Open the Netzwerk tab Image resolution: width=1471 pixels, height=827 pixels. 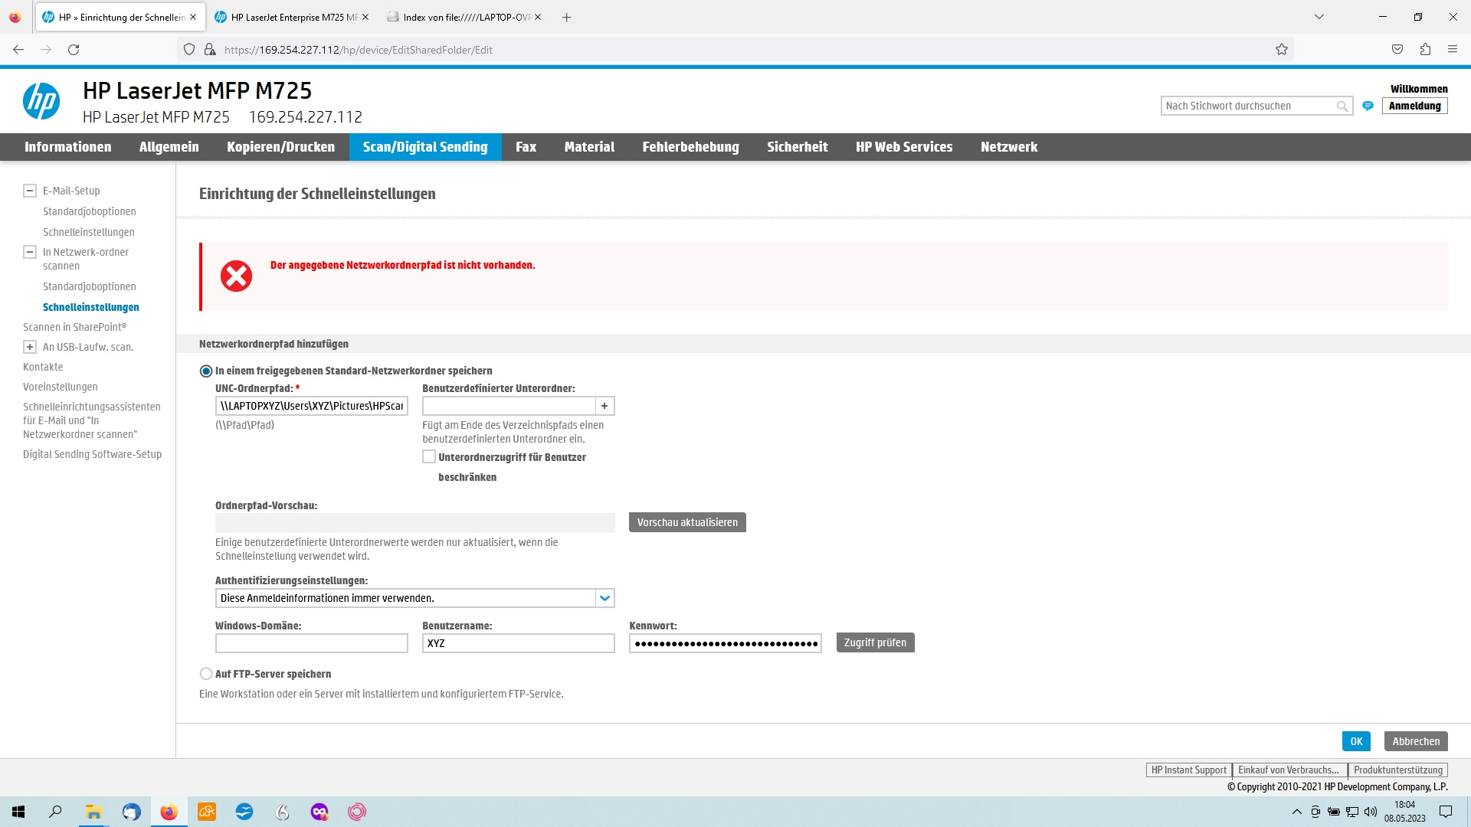[1008, 147]
